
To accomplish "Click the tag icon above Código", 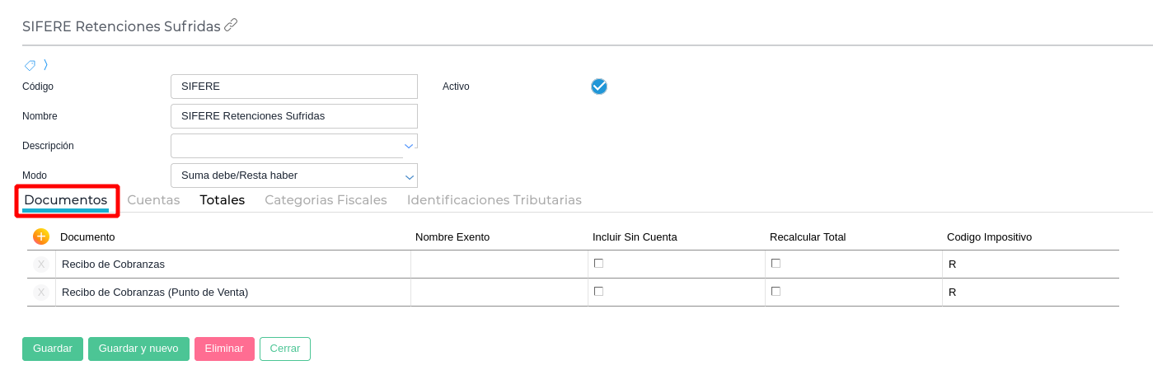I will 30,65.
